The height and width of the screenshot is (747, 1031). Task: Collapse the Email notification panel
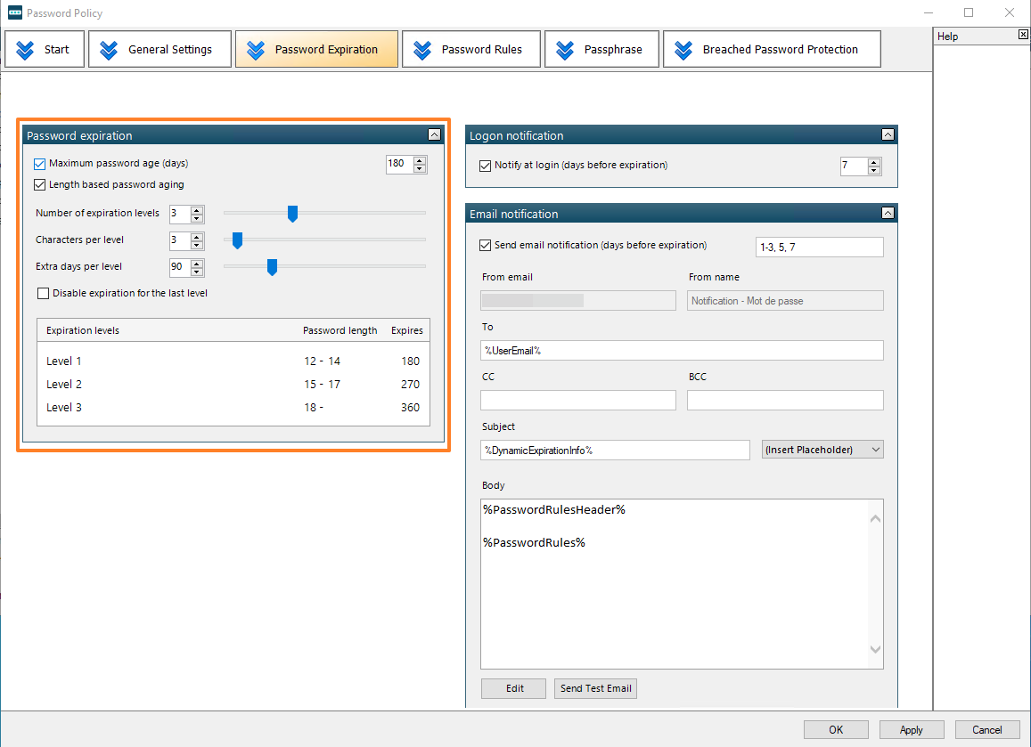coord(888,214)
